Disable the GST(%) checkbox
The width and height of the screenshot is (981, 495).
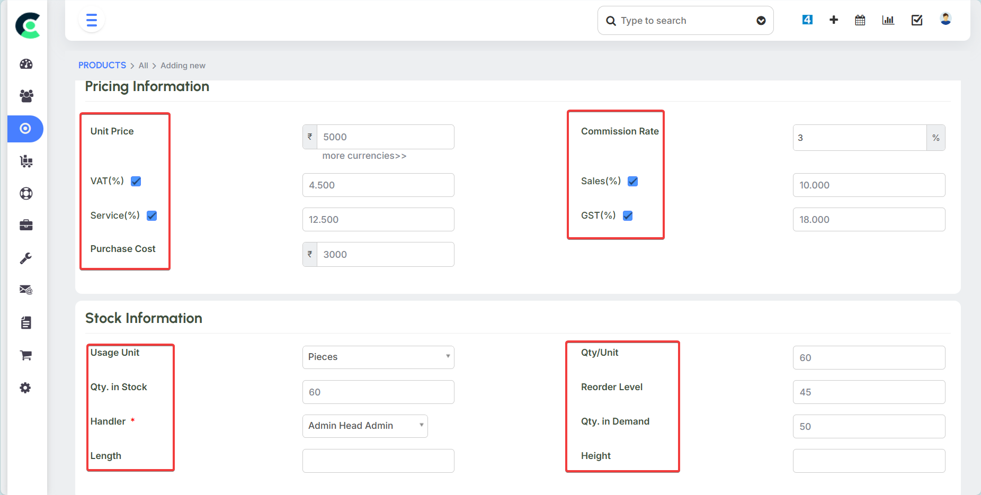[x=628, y=216]
